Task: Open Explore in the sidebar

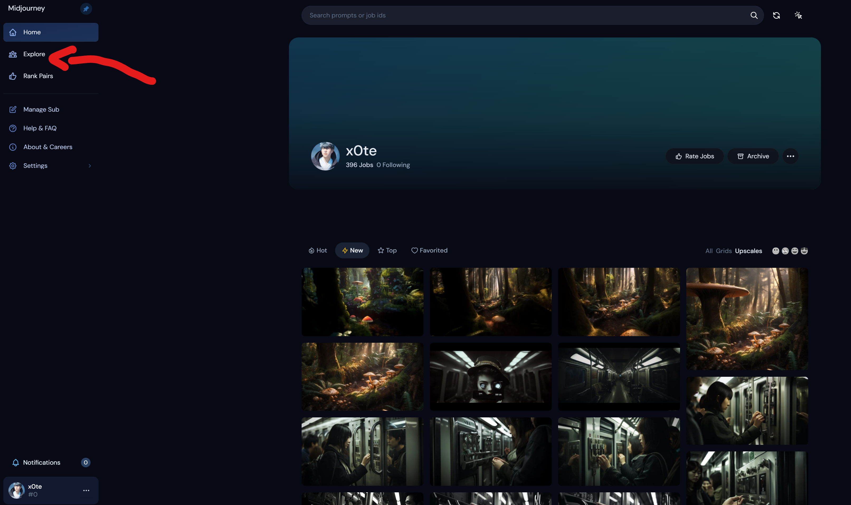Action: point(34,54)
